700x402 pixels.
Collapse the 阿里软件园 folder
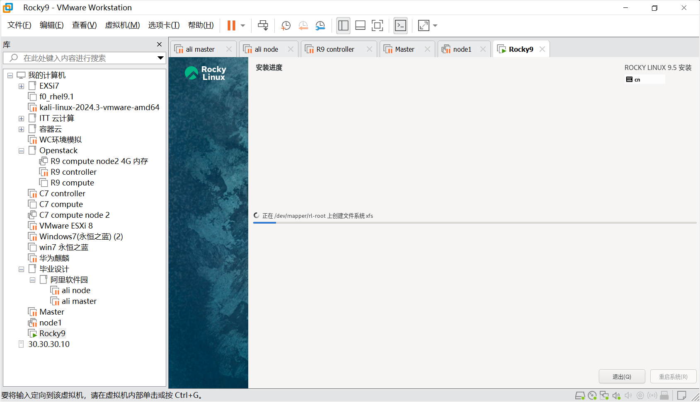[32, 280]
